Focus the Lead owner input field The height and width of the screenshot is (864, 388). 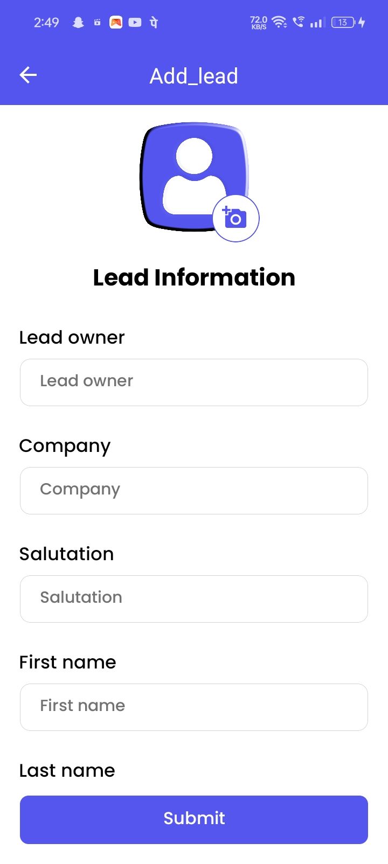point(194,382)
